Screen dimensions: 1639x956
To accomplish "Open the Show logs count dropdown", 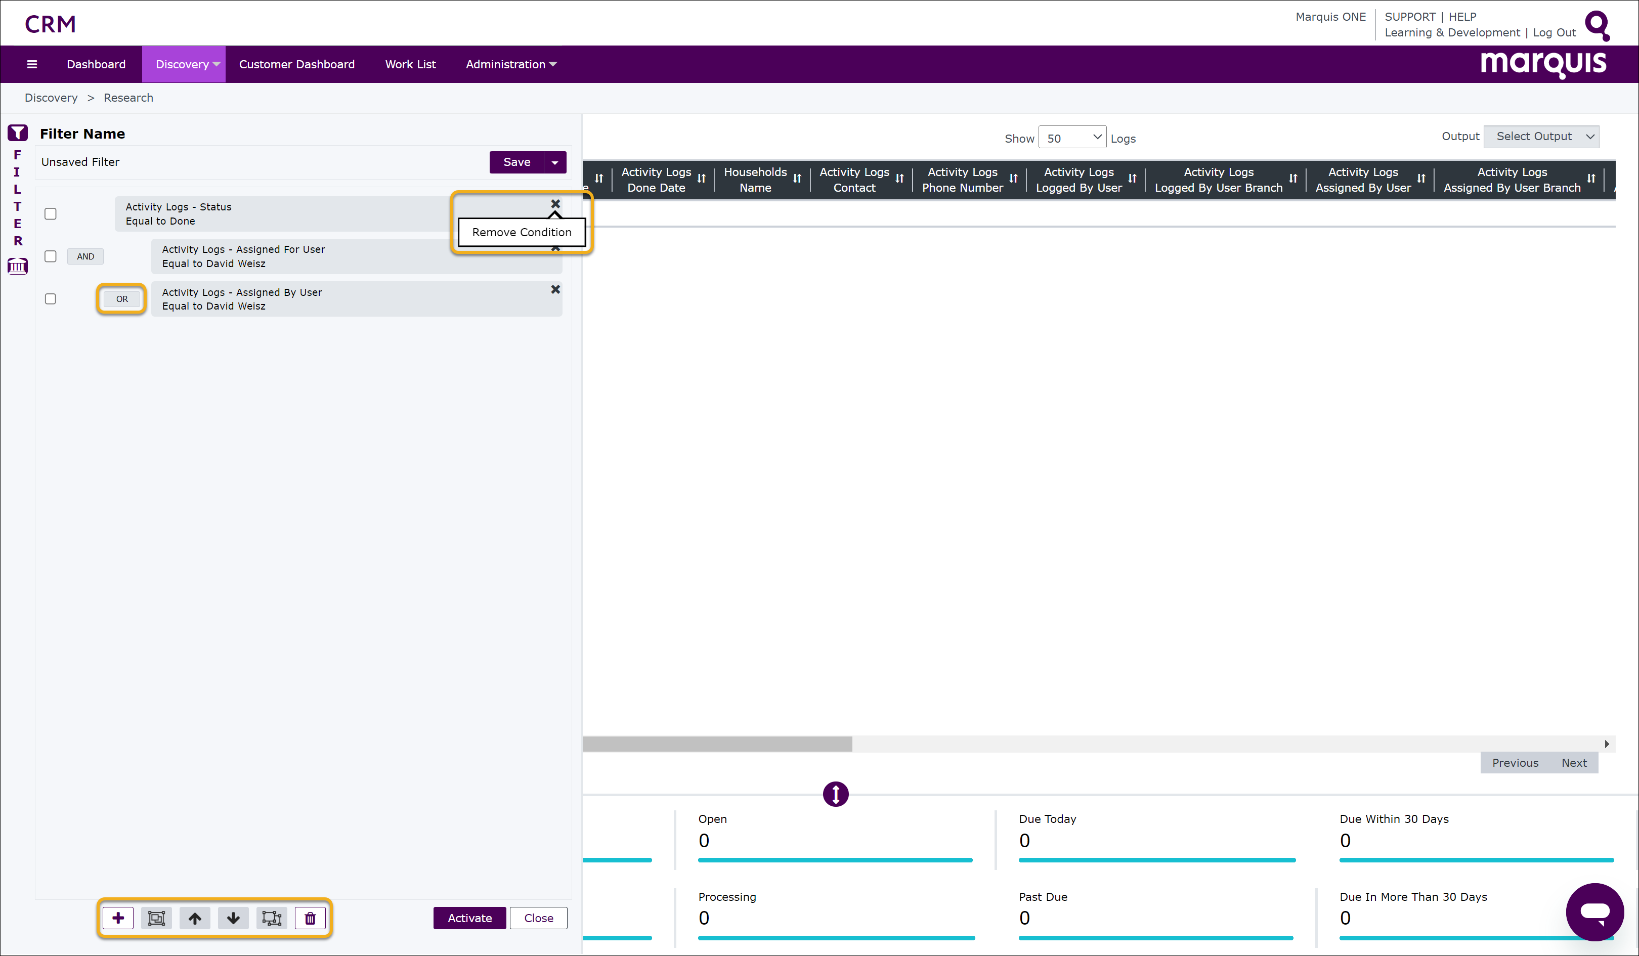I will [1072, 137].
